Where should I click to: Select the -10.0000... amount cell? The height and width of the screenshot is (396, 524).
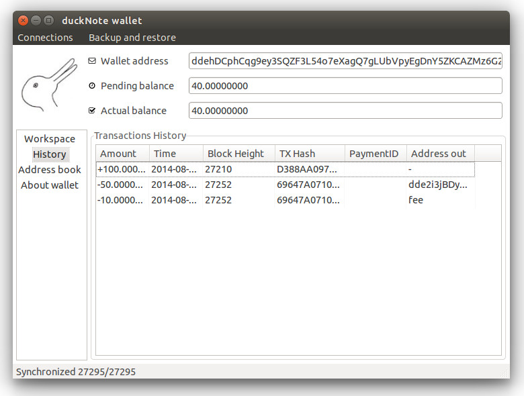click(123, 200)
